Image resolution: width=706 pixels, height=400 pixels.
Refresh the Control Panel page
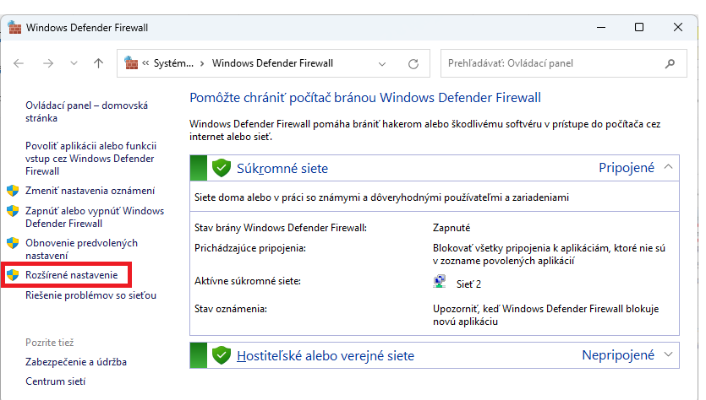click(x=413, y=63)
